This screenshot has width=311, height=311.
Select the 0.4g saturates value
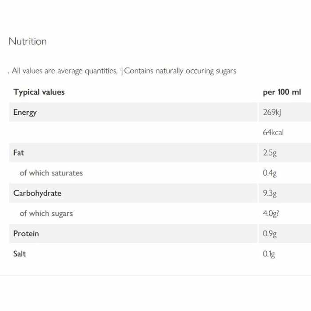pos(270,173)
